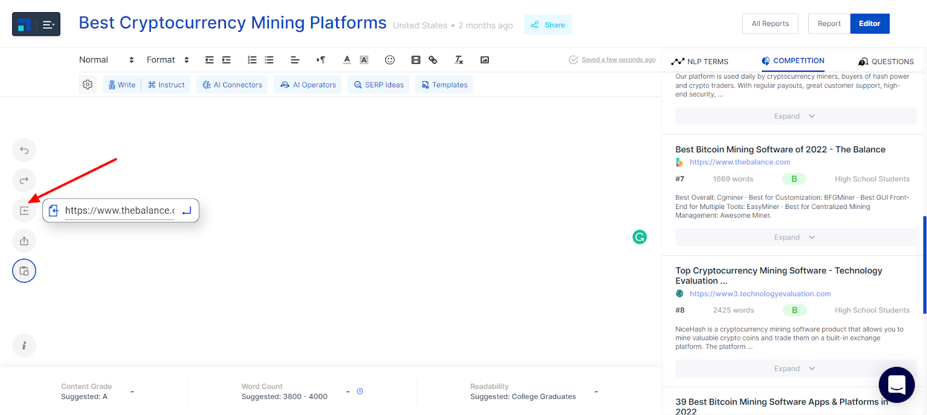Image resolution: width=927 pixels, height=415 pixels.
Task: Click the Instruct AI button
Action: point(166,85)
